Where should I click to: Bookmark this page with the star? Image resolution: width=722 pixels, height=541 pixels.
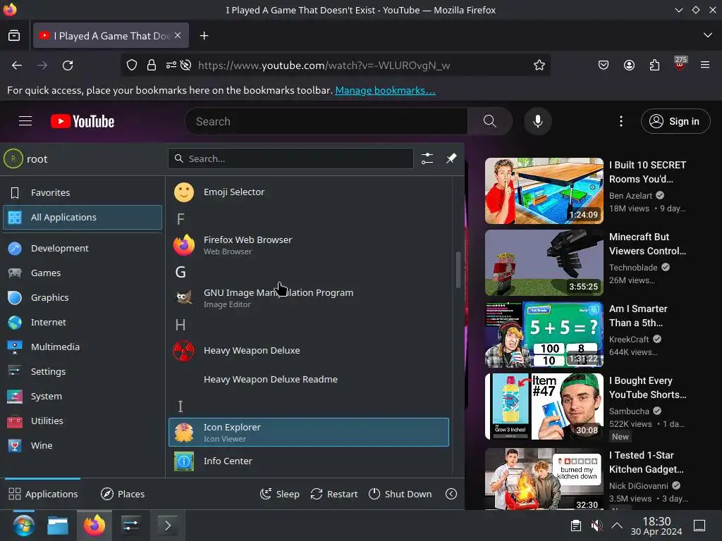[539, 66]
